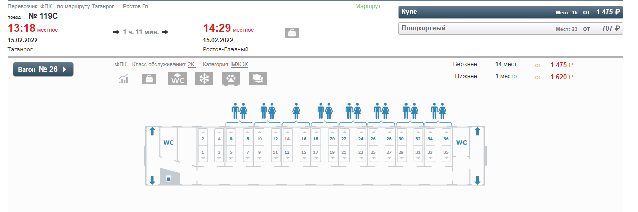Click the baggage icon next to arrival time
Viewport: 638px width, 212px height.
pos(292,33)
